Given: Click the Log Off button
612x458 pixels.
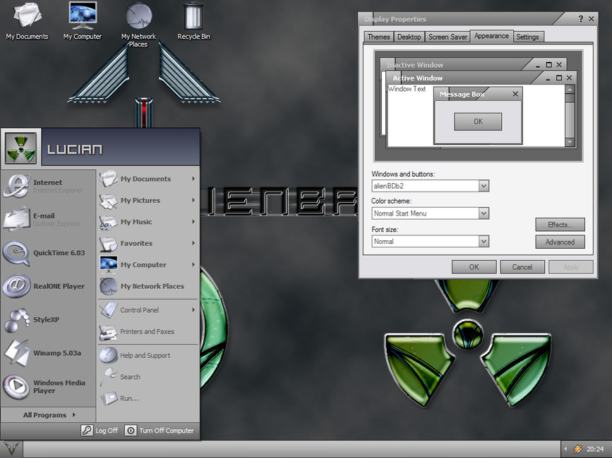Looking at the screenshot, I should click(x=100, y=431).
